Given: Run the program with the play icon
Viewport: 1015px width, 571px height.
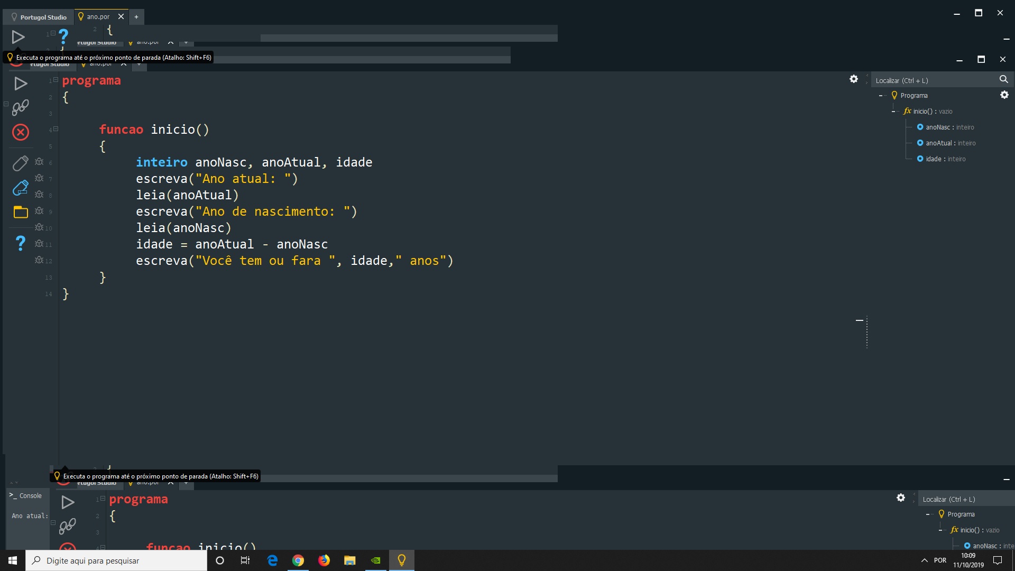Looking at the screenshot, I should point(20,83).
